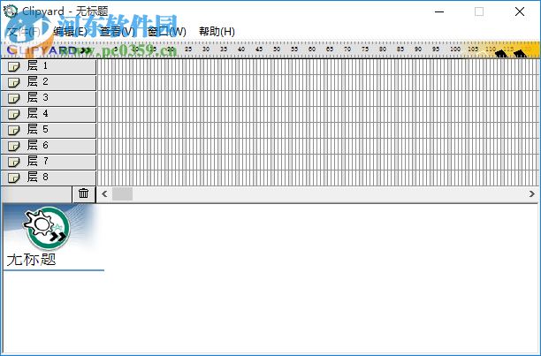Click frame 100 on the timeline ruler
This screenshot has height=356, width=541.
(x=454, y=49)
